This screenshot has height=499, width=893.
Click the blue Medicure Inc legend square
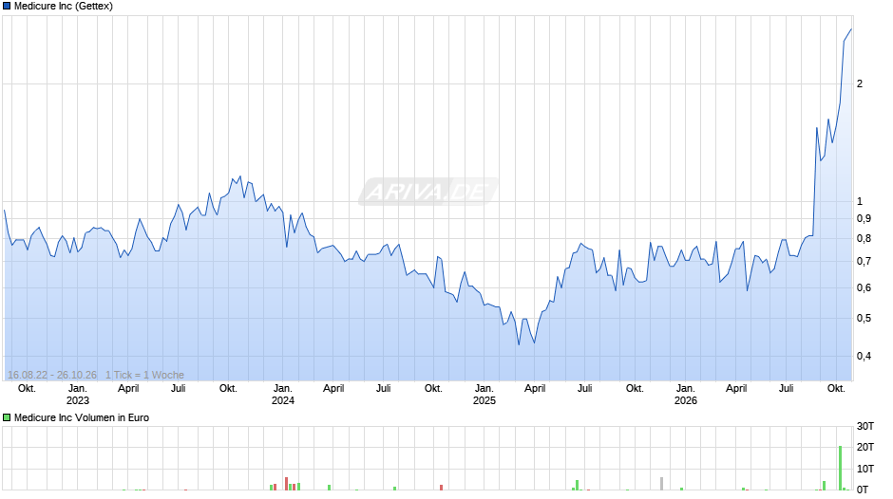(7, 6)
